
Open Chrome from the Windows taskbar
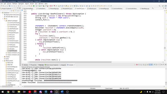click(x=8, y=92)
